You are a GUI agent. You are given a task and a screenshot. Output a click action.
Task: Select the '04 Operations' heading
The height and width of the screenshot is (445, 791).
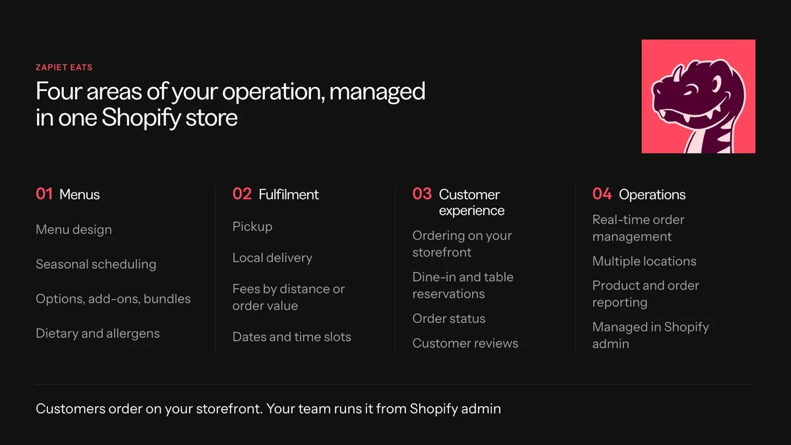click(x=639, y=194)
